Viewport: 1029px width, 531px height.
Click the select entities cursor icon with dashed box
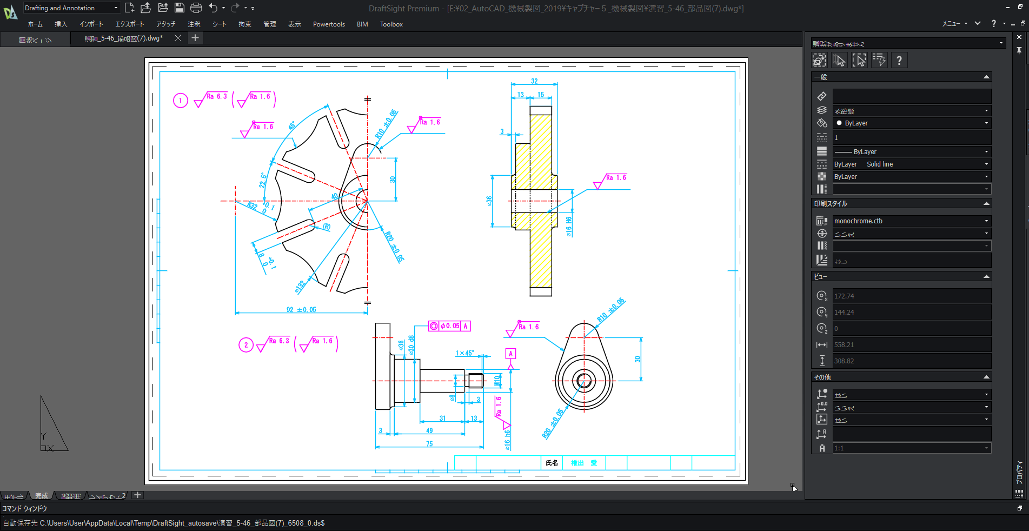pyautogui.click(x=859, y=60)
